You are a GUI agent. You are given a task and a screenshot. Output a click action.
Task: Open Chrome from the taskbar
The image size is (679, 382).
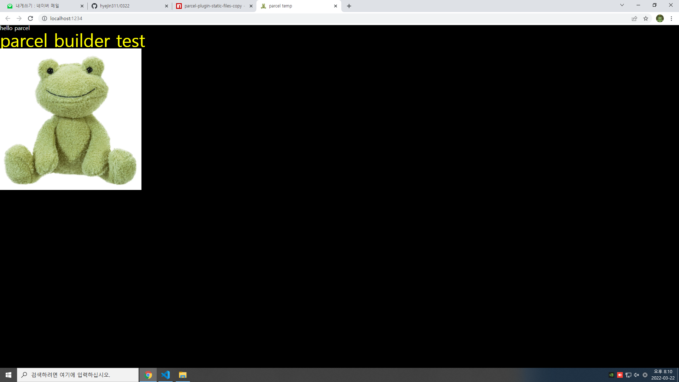(x=149, y=375)
